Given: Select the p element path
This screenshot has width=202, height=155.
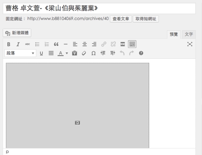Looking at the screenshot, I should [7, 152].
